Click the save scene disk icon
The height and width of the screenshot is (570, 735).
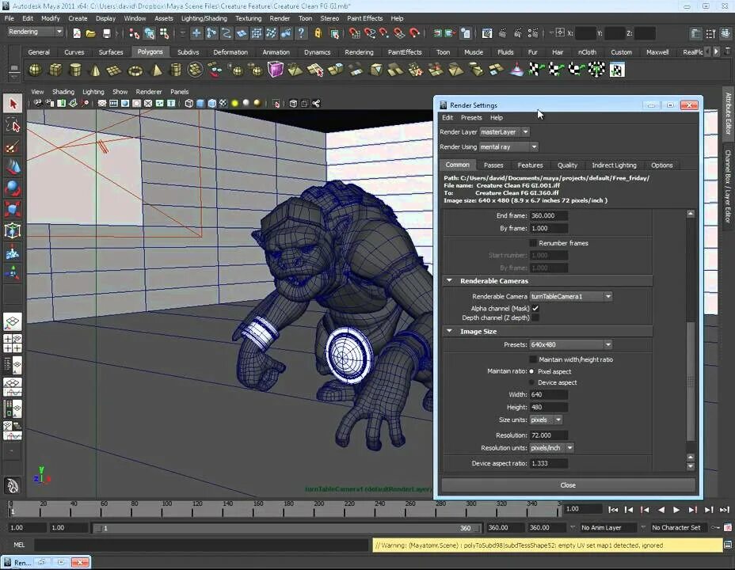pyautogui.click(x=106, y=33)
